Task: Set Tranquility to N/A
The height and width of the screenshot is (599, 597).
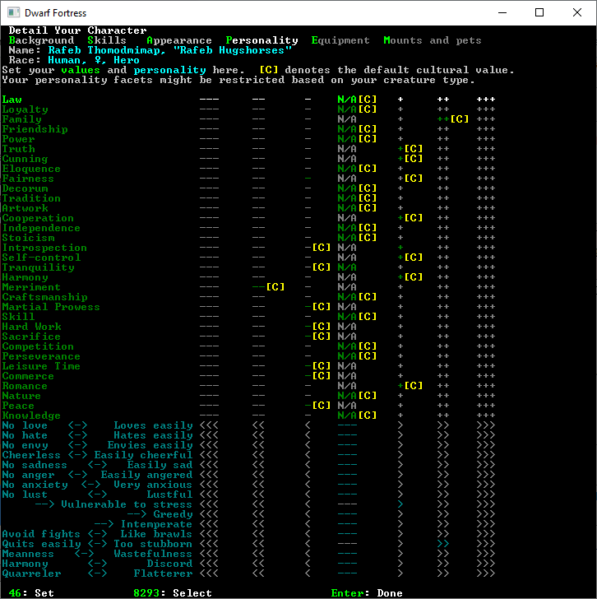Action: coord(347,267)
